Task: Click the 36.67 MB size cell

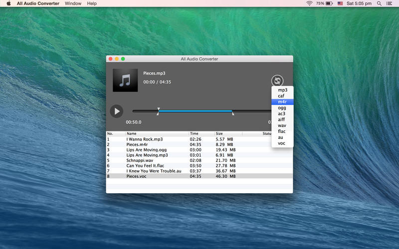Action: (225, 171)
